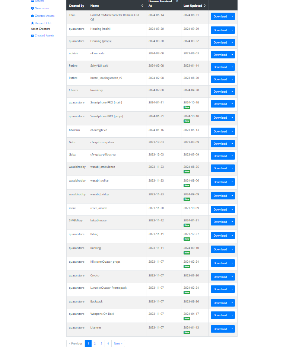Viewport: 283px width, 349px height.
Task: Download Smartphone PRO [main] asset
Action: 220,104
